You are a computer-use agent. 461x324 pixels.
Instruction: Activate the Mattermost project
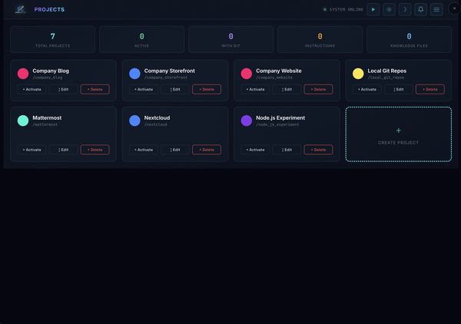(x=32, y=150)
